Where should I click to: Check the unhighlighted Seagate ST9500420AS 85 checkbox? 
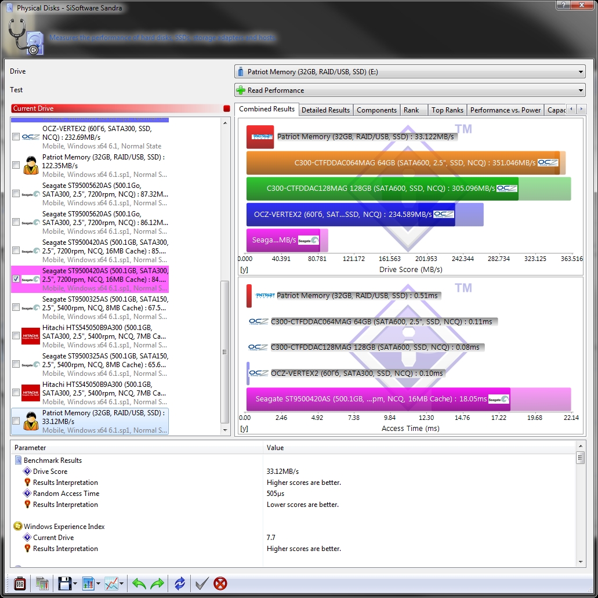coord(16,251)
